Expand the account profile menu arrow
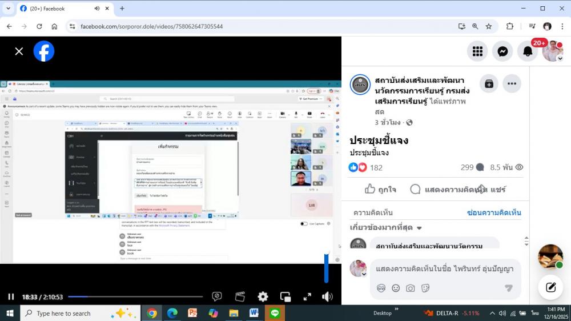 tap(560, 58)
